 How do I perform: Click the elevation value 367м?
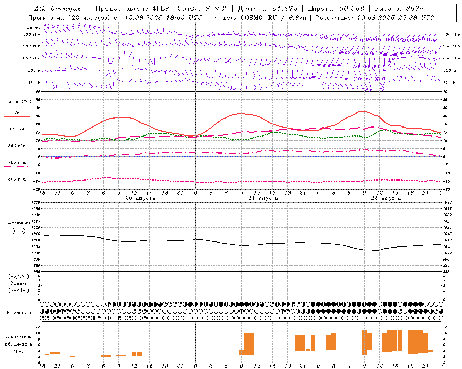[415, 9]
